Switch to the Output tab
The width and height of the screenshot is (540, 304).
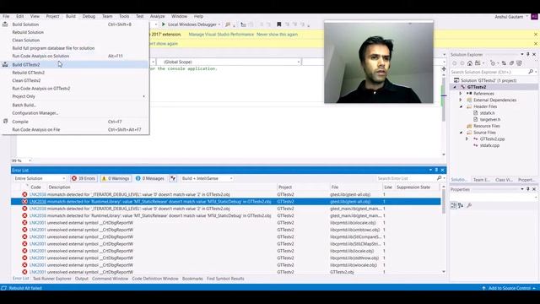[x=82, y=279]
